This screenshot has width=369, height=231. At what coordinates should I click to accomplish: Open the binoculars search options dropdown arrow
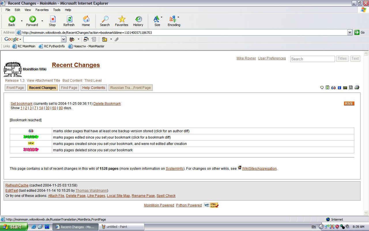coord(78,39)
